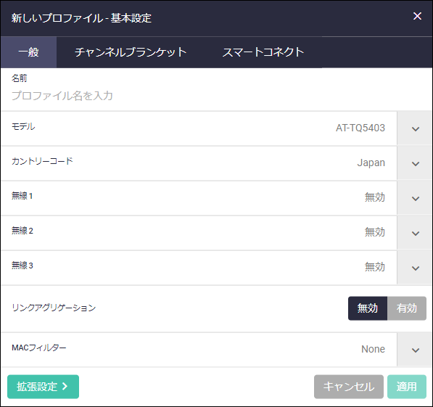Open the チャンネルブランケット tab
This screenshot has height=407, width=433.
pyautogui.click(x=131, y=52)
